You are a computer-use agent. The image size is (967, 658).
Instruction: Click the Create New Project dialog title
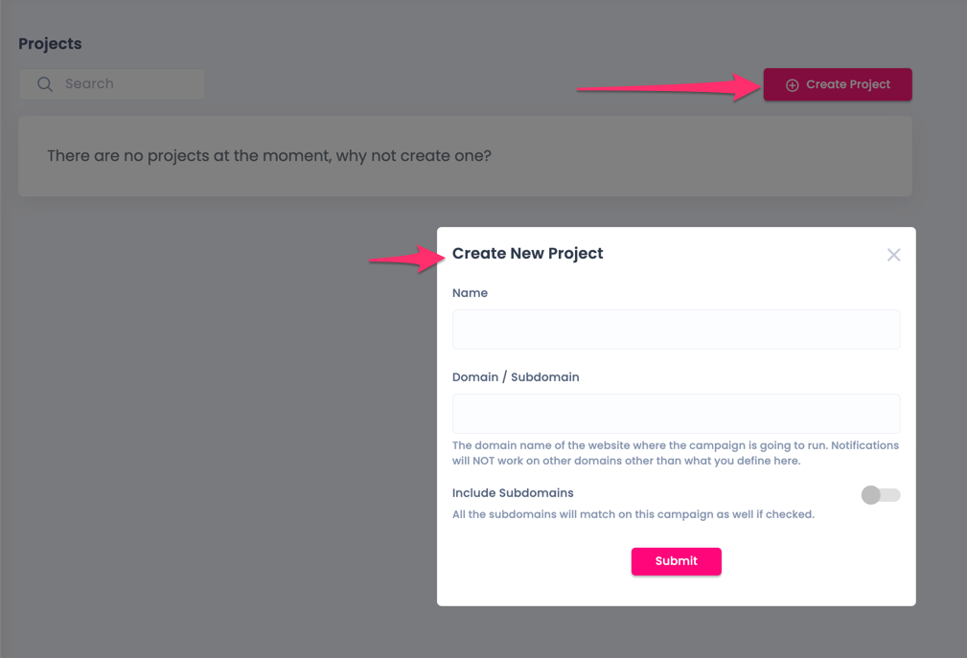click(x=528, y=254)
